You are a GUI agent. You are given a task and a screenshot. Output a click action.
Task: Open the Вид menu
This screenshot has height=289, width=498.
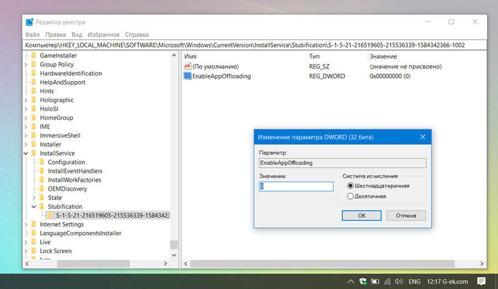tap(76, 35)
